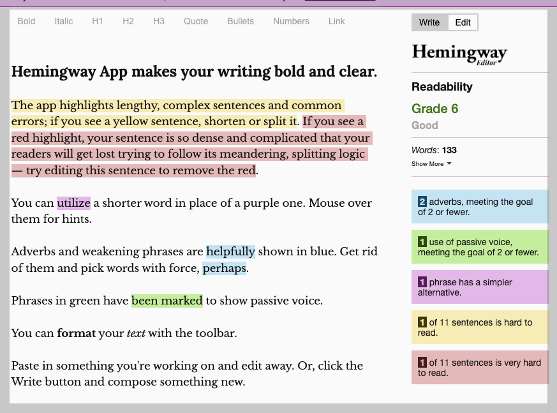Screen dimensions: 557x413
Task: Add a hyperlink with the Link button
Action: [x=336, y=21]
